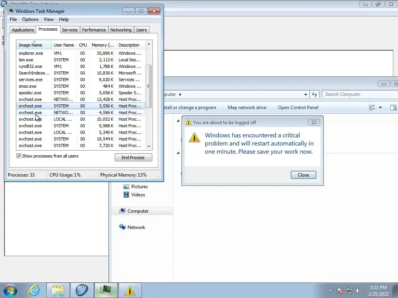Collapse the first group triangle in Explorer
398x298 pixels.
[178, 121]
